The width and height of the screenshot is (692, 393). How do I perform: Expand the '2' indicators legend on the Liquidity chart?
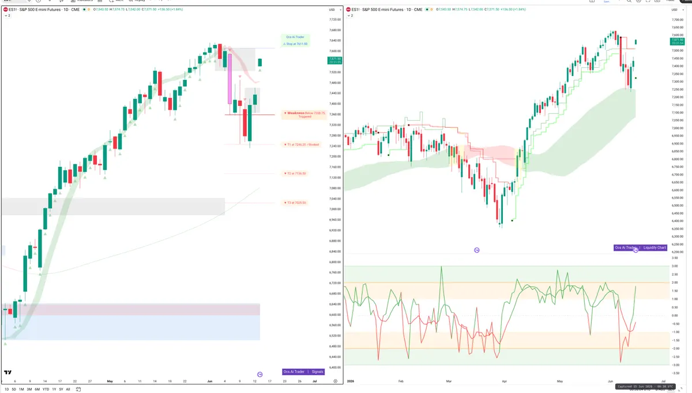[351, 16]
